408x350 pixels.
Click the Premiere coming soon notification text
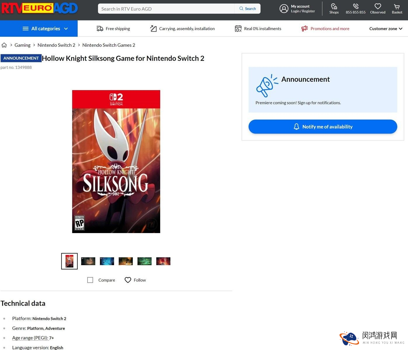pyautogui.click(x=298, y=103)
